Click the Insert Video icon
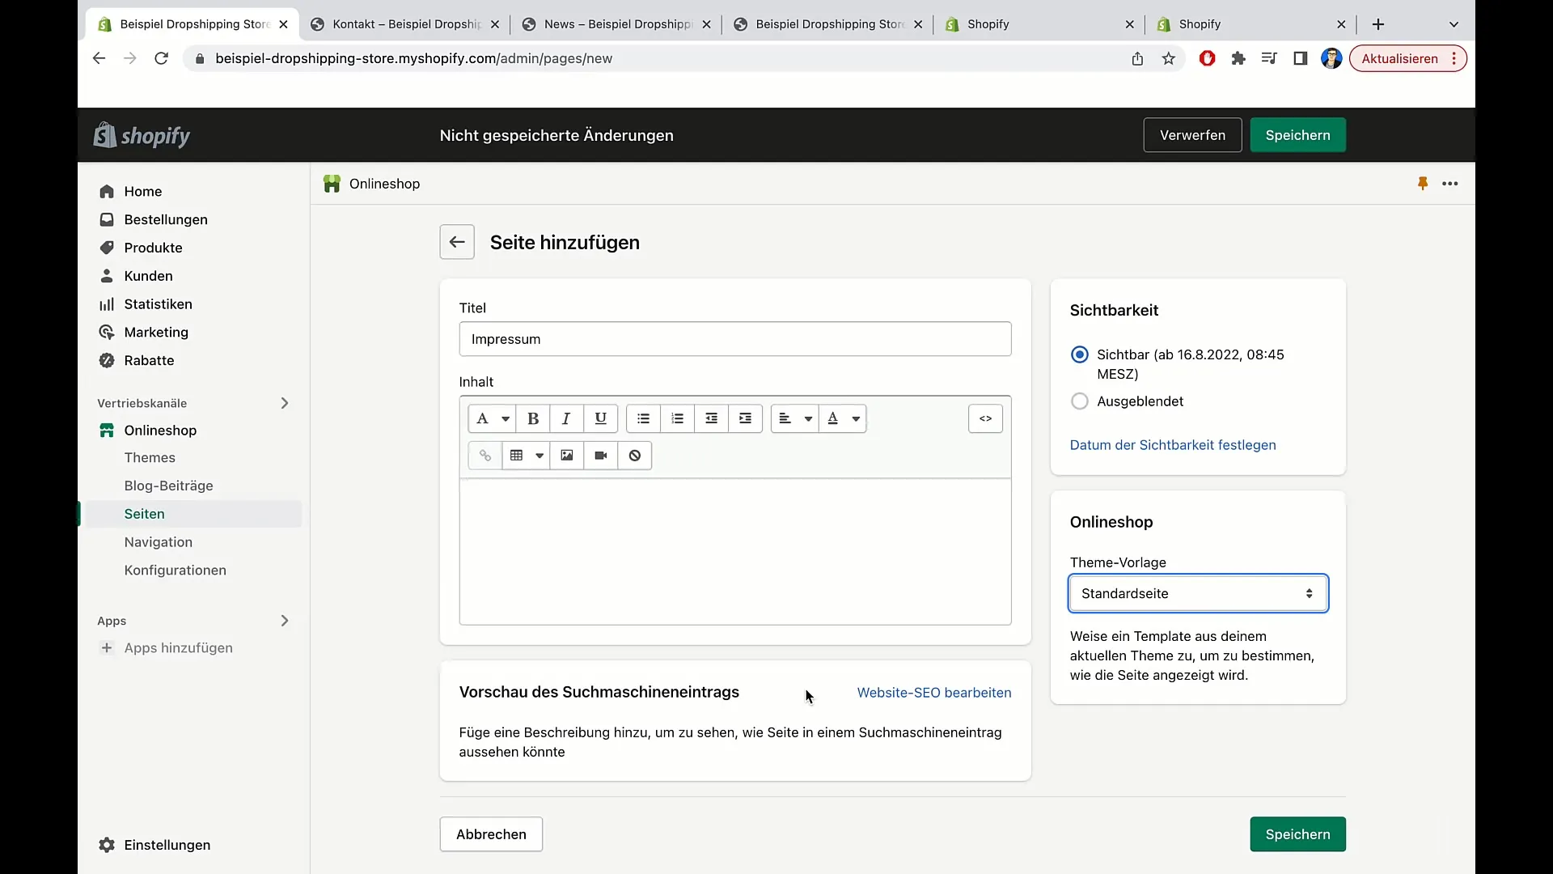Viewport: 1553px width, 874px height. [600, 456]
